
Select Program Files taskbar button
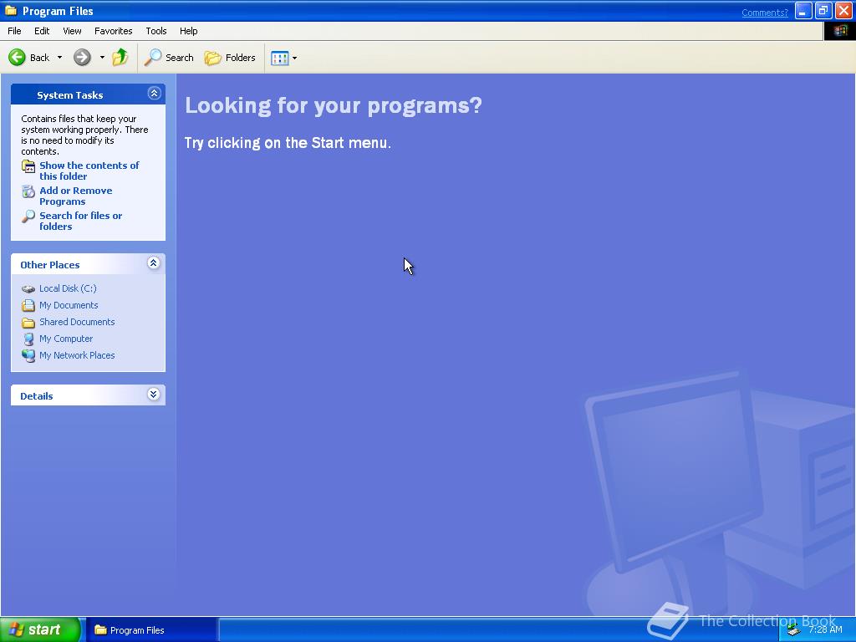tap(150, 630)
